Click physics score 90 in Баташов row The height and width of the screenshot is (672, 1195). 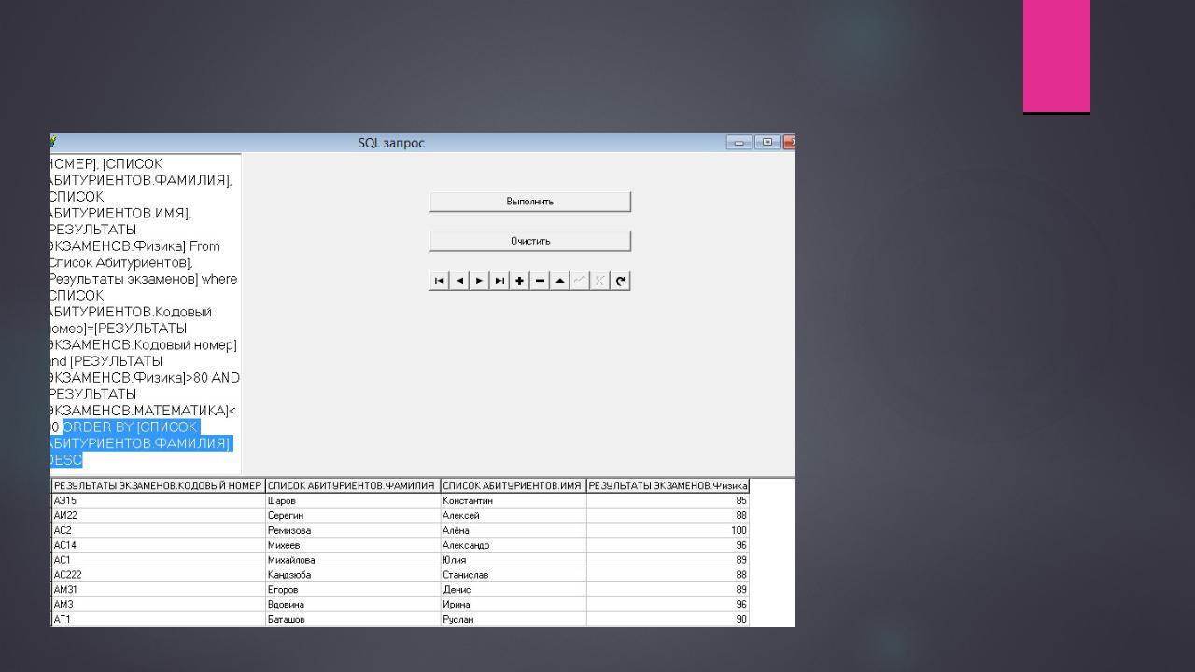(x=668, y=619)
